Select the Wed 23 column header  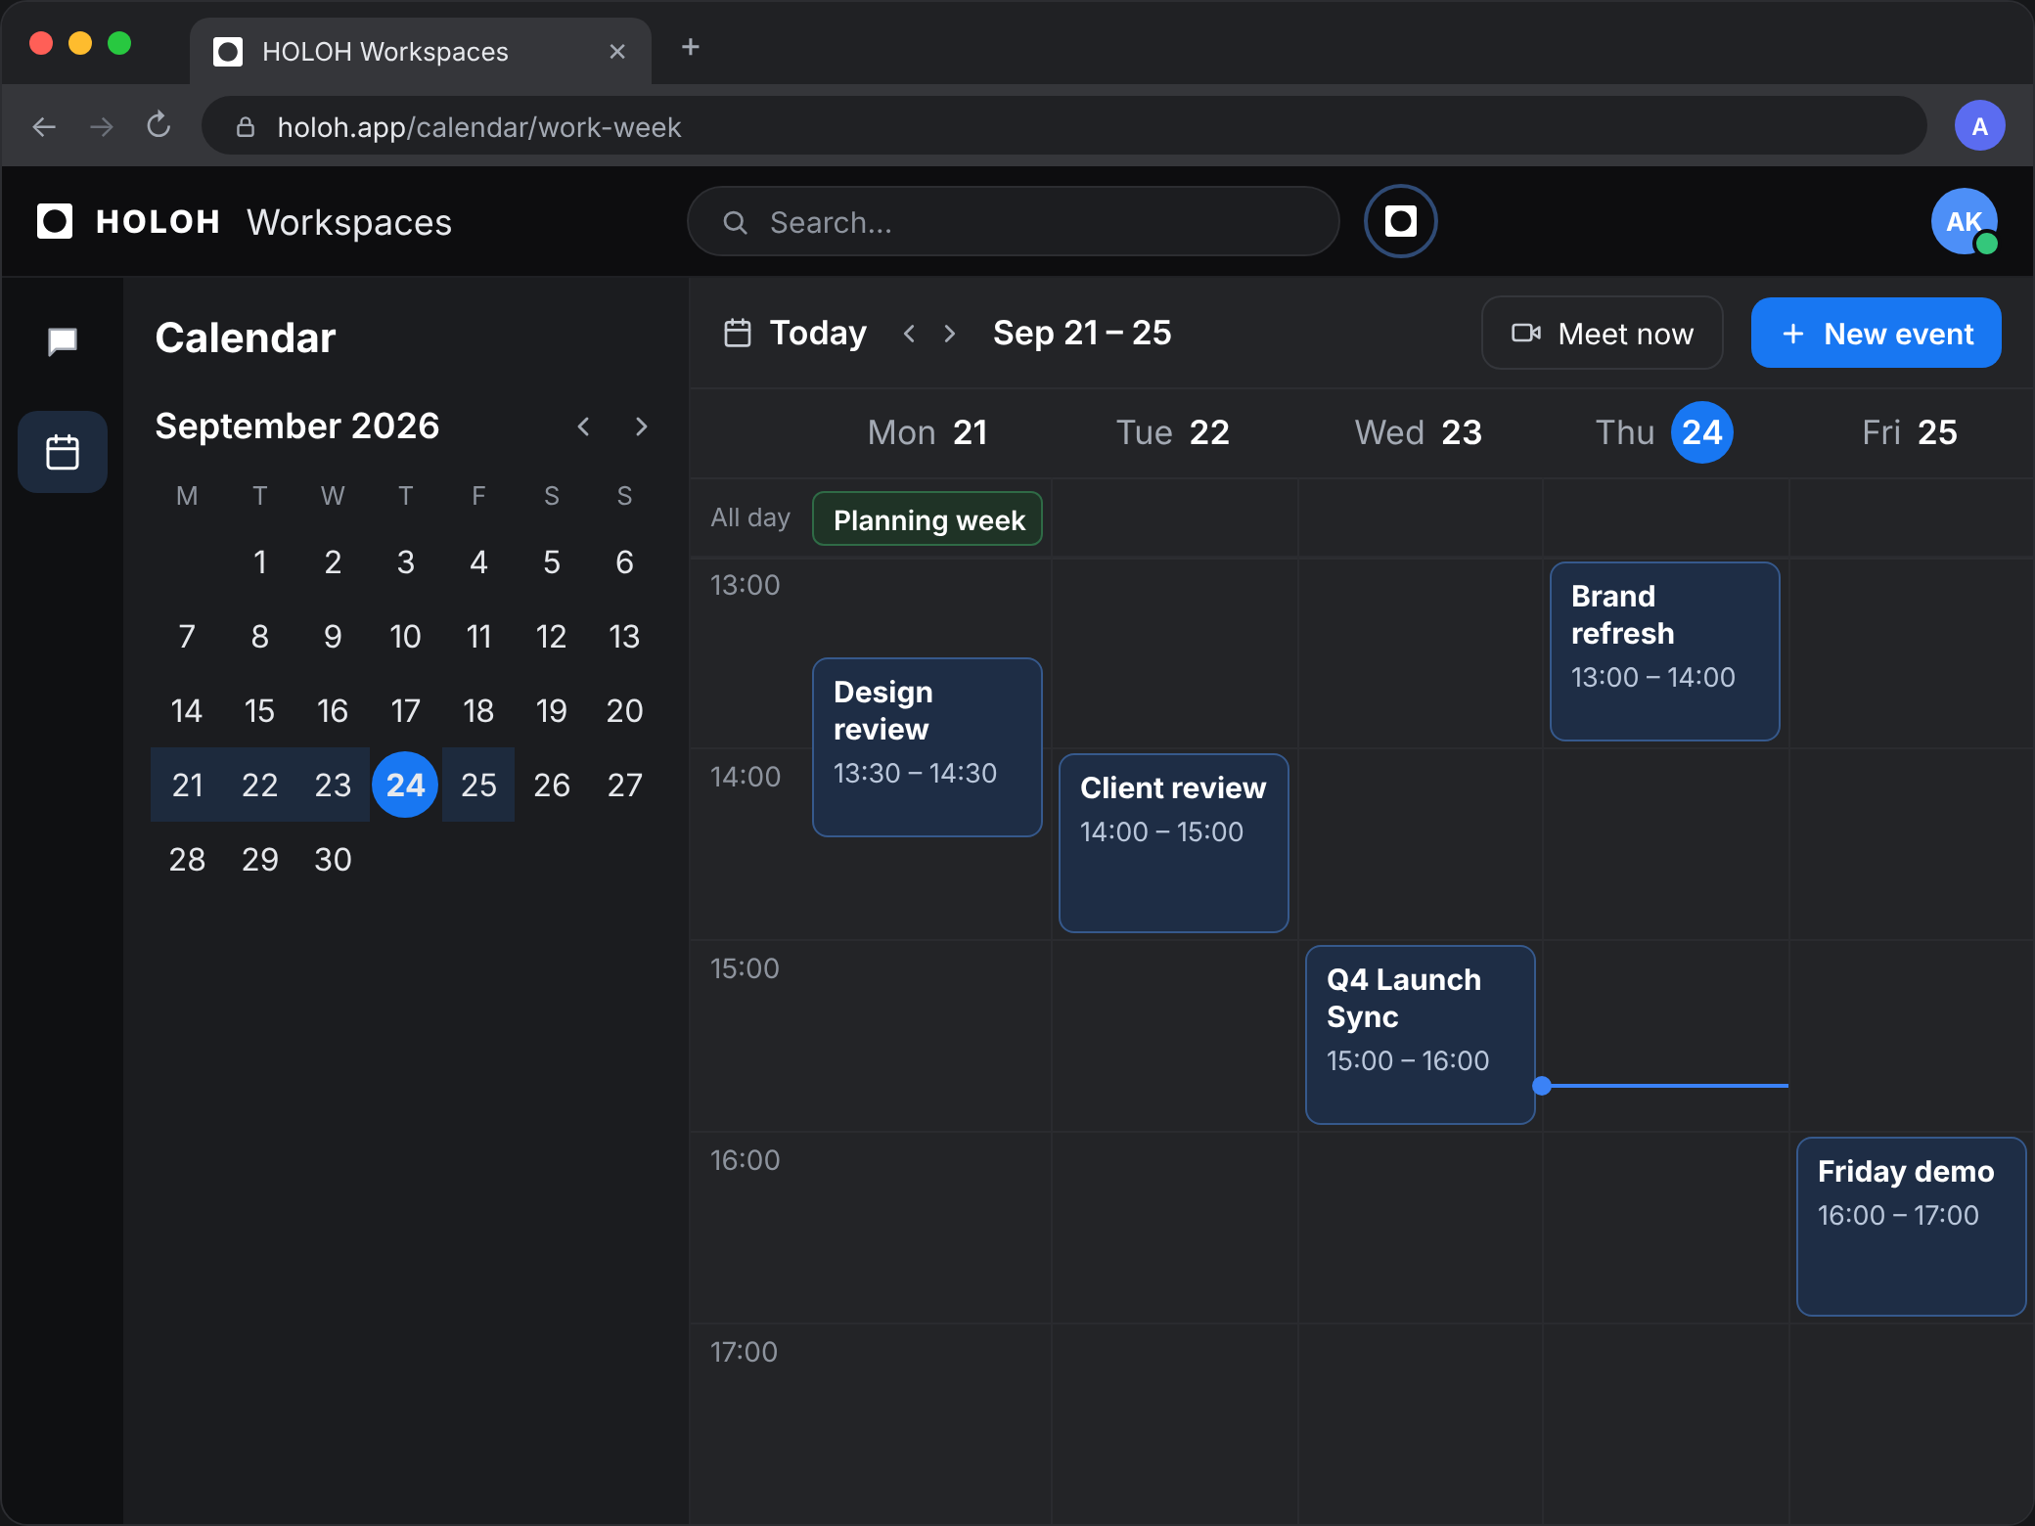(x=1419, y=432)
